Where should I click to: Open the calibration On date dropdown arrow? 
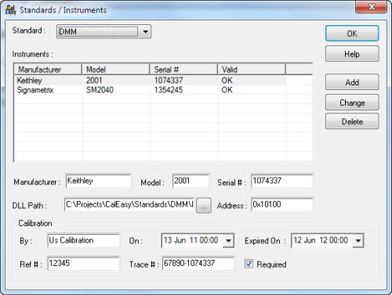(x=228, y=240)
